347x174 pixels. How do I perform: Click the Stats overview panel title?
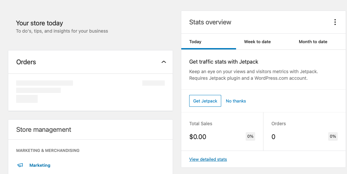(210, 22)
